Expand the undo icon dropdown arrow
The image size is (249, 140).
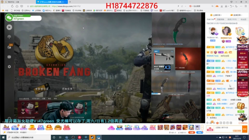point(233,6)
